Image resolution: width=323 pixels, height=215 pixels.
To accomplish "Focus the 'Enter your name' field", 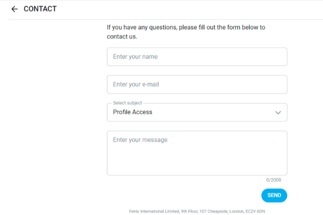I will [x=197, y=57].
